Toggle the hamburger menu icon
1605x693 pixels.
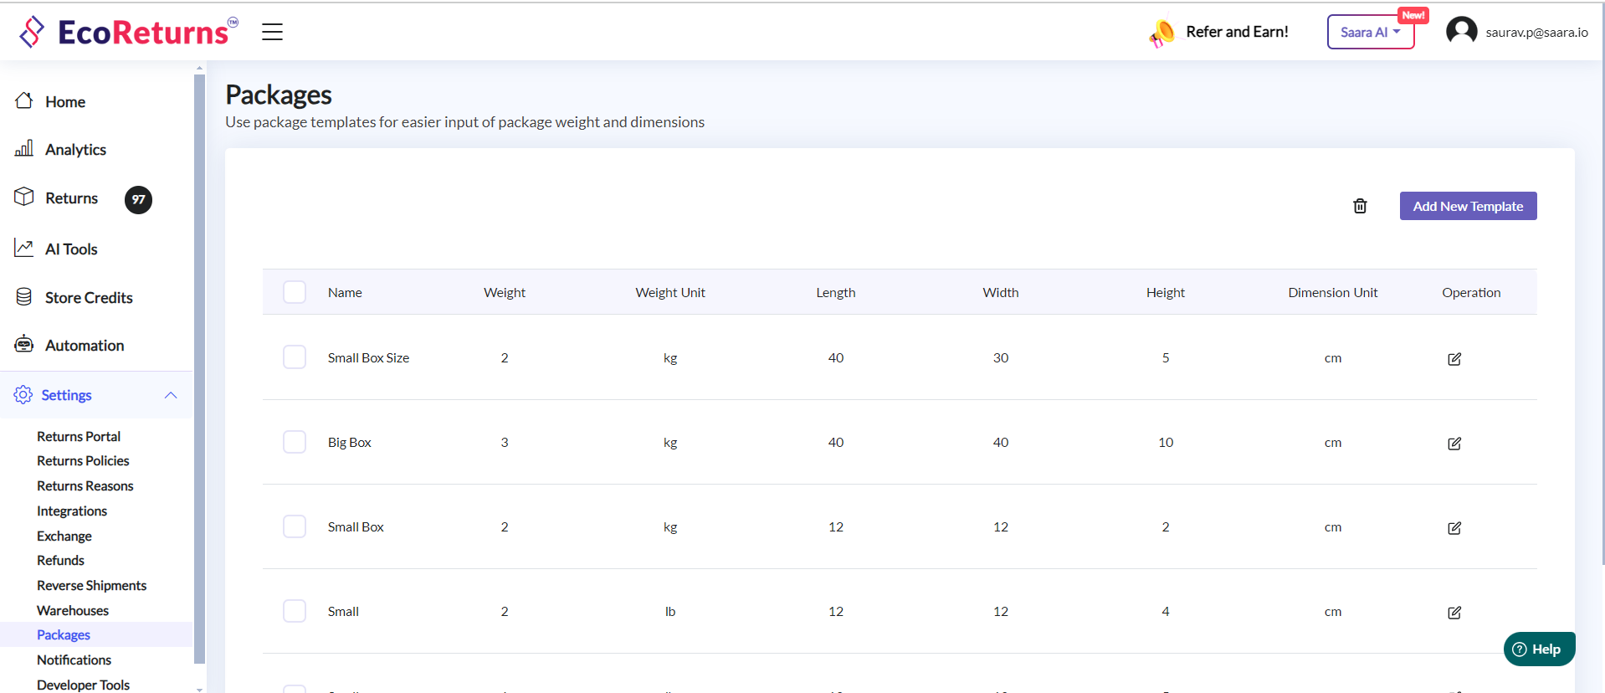coord(272,32)
